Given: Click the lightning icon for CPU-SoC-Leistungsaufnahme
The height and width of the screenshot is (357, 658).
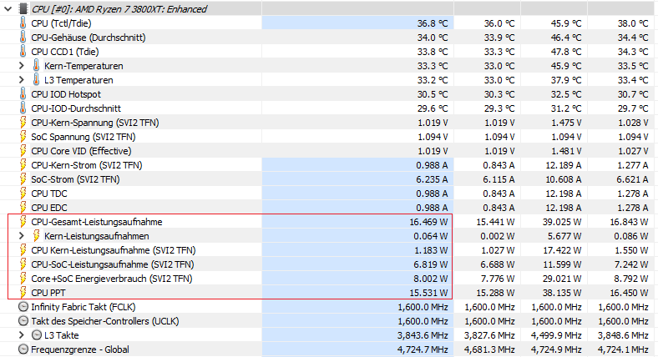Looking at the screenshot, I should (23, 264).
